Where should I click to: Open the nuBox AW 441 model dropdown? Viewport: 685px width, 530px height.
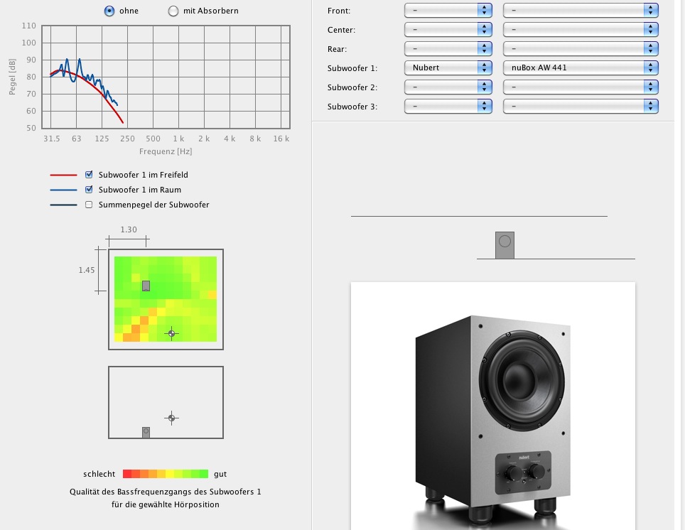click(580, 67)
